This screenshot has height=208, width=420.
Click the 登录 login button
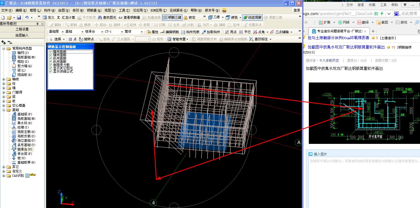[x=297, y=10]
